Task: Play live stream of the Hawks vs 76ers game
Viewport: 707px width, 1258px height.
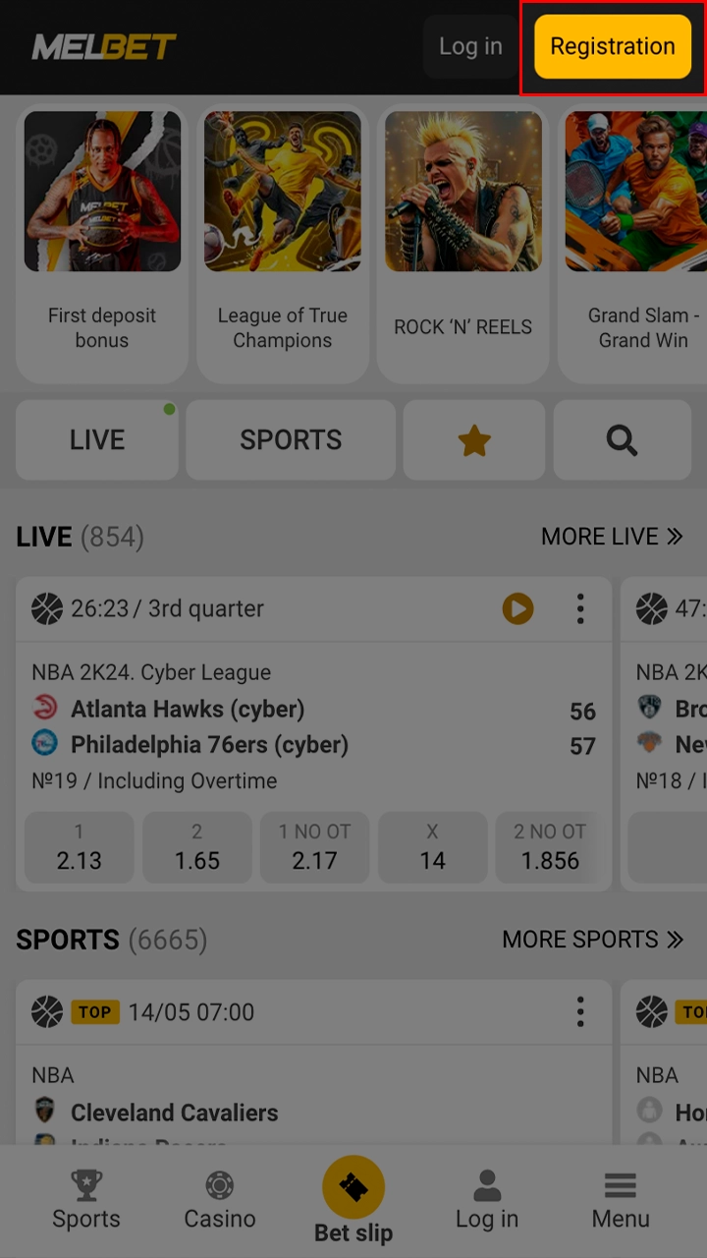Action: tap(517, 609)
